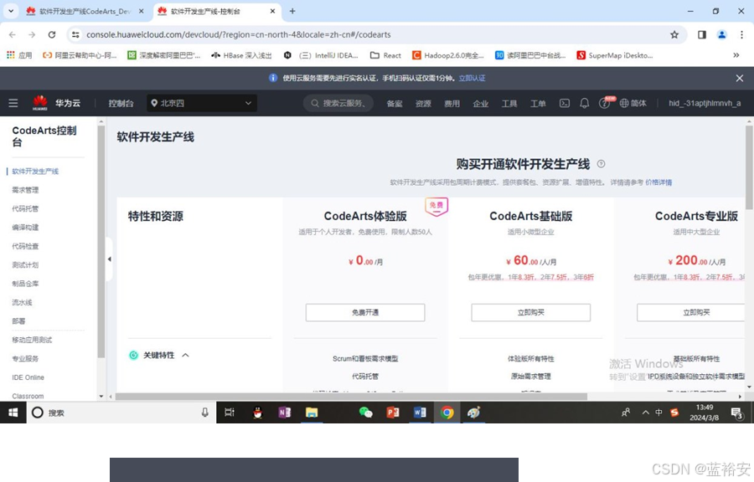This screenshot has height=482, width=754.
Task: Select 需求管理 in sidebar
Action: [x=25, y=190]
